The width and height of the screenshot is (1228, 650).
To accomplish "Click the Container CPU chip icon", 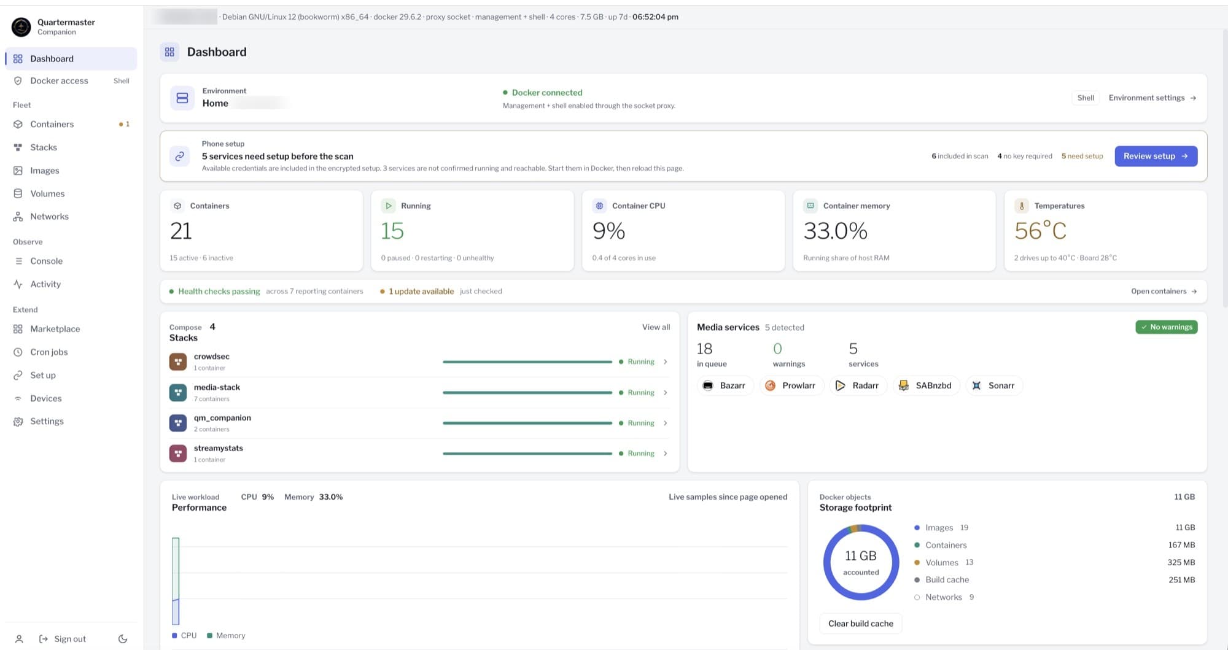I will tap(599, 206).
